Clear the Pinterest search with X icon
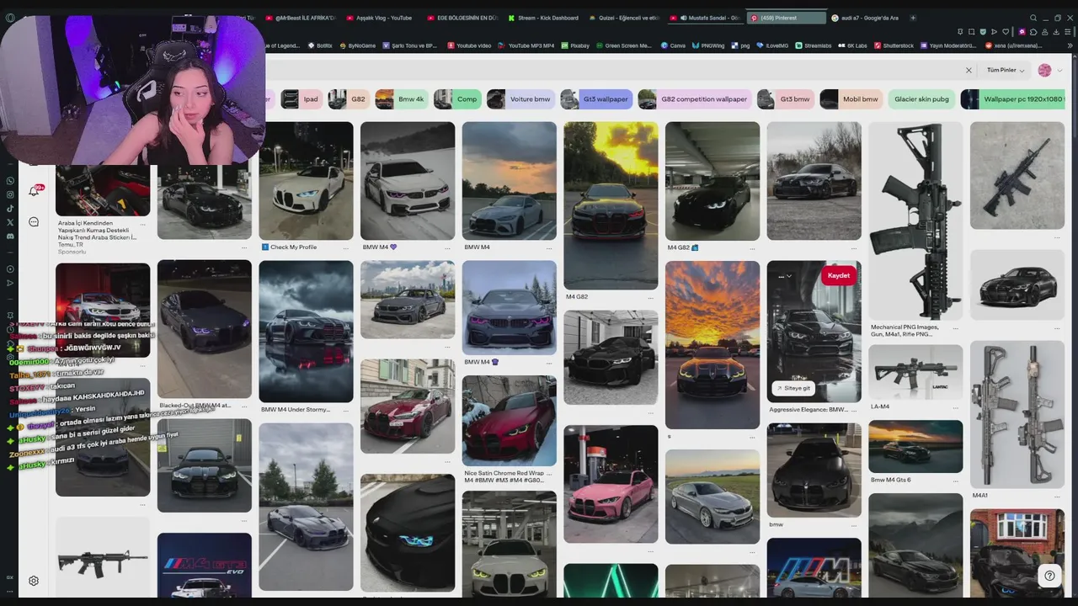 tap(969, 71)
